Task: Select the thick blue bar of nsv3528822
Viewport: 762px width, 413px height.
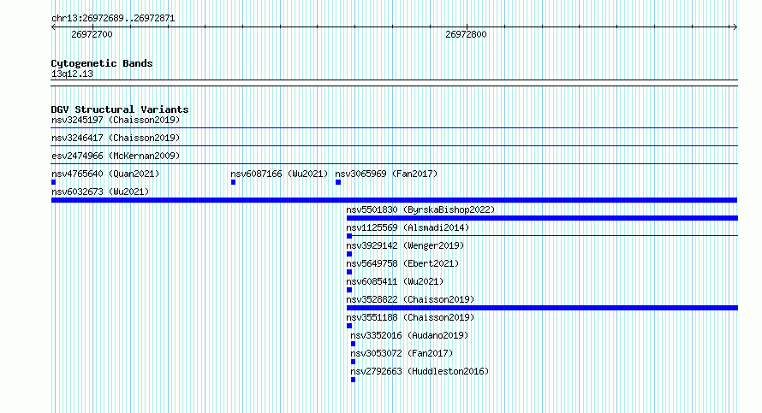Action: click(x=542, y=308)
